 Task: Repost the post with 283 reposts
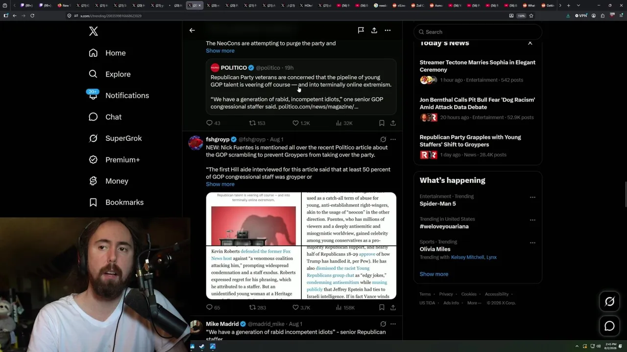257,308
